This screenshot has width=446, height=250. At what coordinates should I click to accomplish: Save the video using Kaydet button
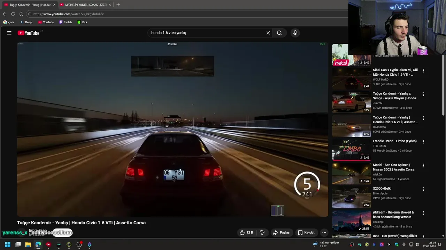(x=306, y=233)
